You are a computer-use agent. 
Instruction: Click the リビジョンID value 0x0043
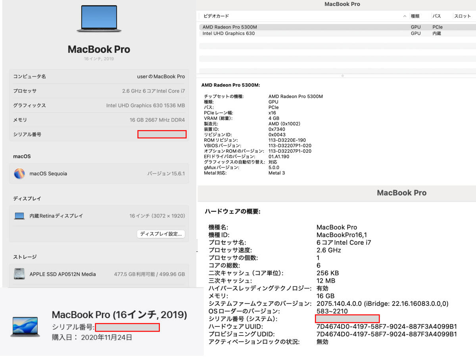tap(277, 134)
